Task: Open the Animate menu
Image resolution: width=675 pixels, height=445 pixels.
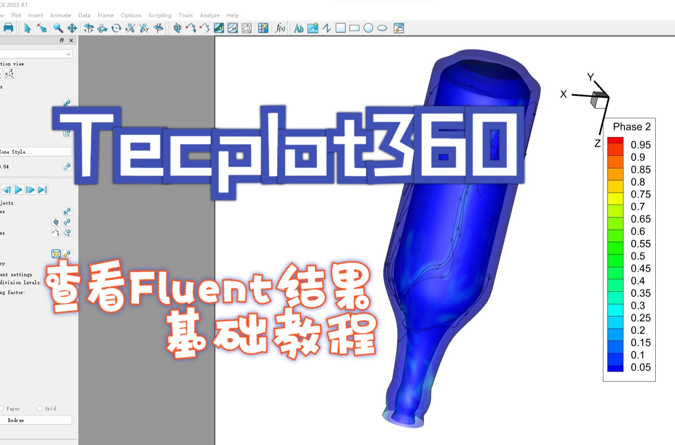Action: tap(60, 15)
